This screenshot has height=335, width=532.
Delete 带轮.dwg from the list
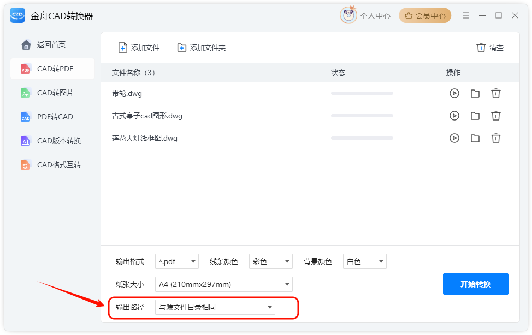496,93
